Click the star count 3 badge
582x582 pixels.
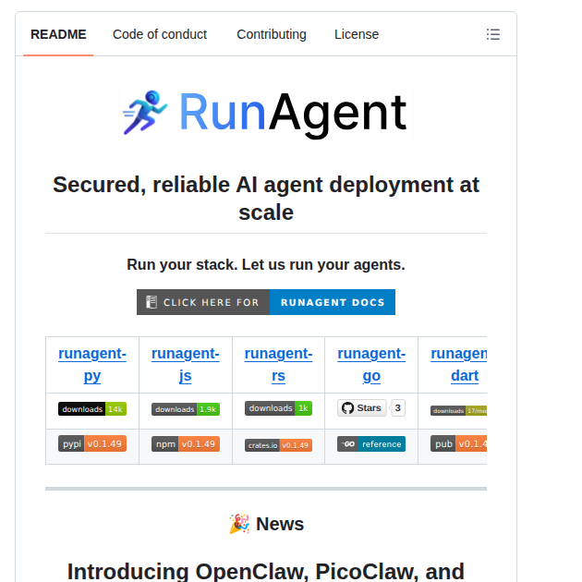398,408
